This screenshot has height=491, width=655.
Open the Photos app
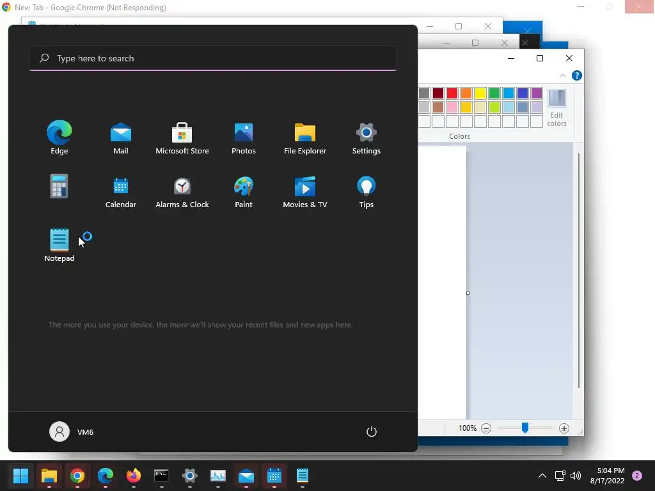click(244, 138)
